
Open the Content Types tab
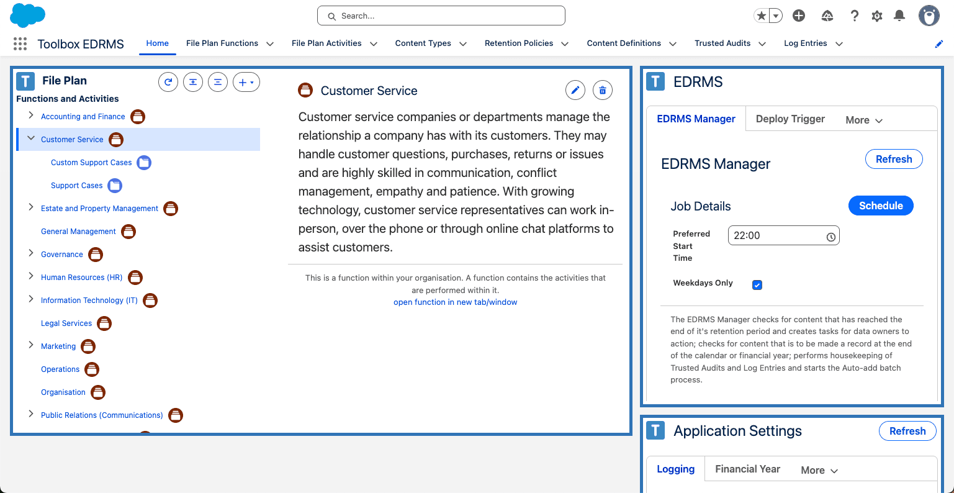point(423,43)
